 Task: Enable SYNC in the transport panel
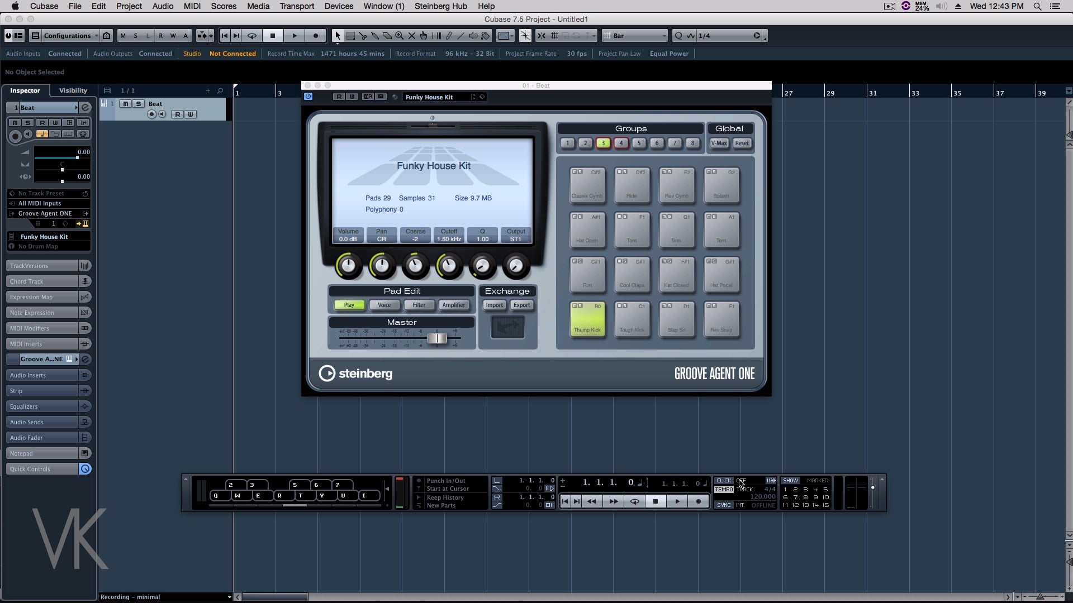(x=723, y=505)
